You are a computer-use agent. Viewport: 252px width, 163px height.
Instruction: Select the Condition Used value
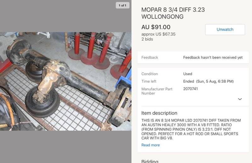pyautogui.click(x=187, y=74)
